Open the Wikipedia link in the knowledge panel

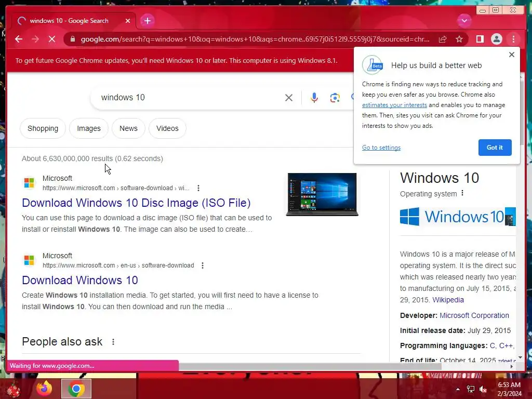click(x=448, y=300)
